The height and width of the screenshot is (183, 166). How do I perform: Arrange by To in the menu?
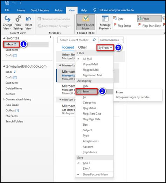95,97
